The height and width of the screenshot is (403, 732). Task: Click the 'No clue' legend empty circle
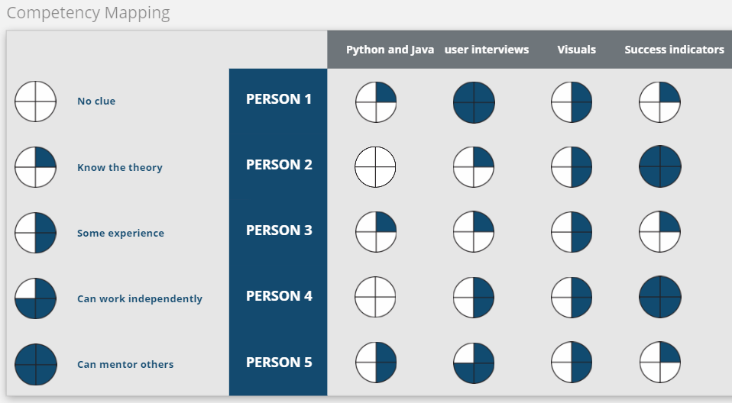tap(35, 102)
